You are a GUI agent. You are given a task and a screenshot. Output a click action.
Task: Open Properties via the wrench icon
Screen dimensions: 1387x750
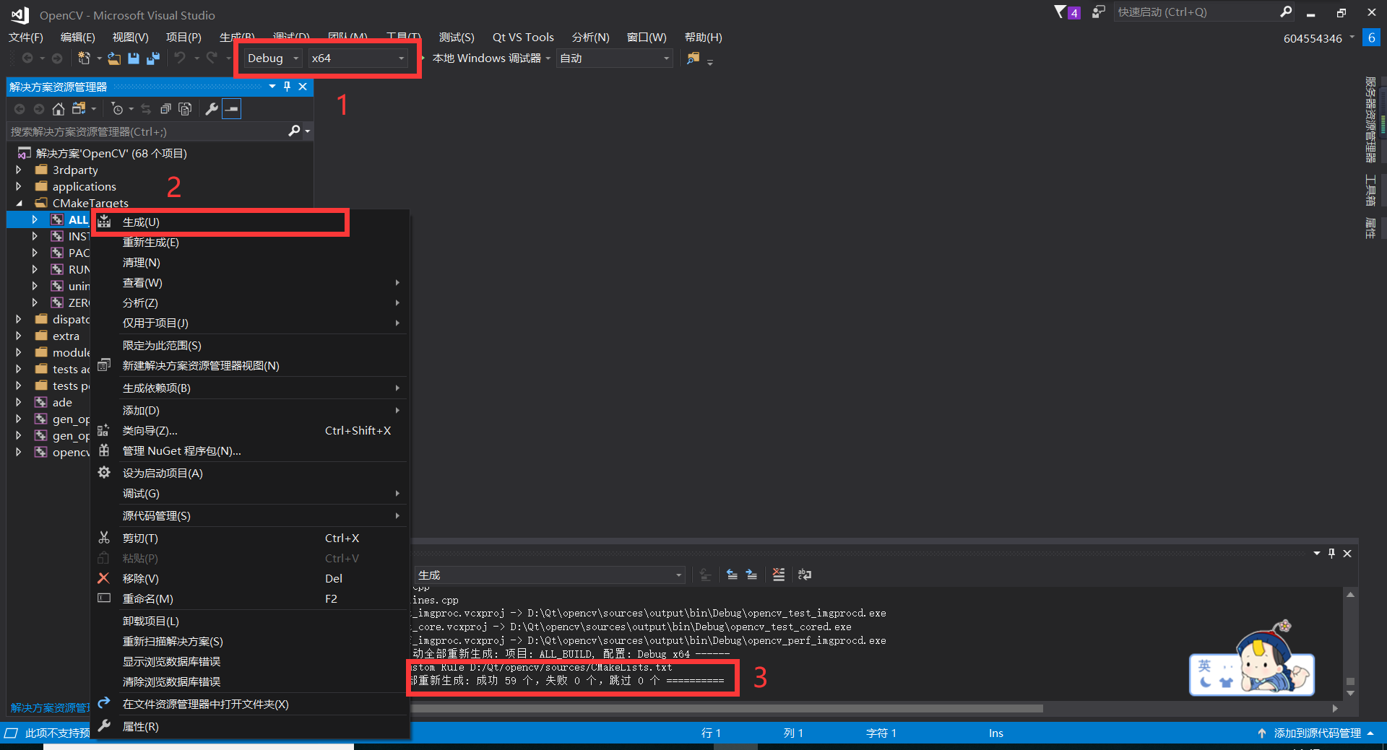pyautogui.click(x=212, y=108)
